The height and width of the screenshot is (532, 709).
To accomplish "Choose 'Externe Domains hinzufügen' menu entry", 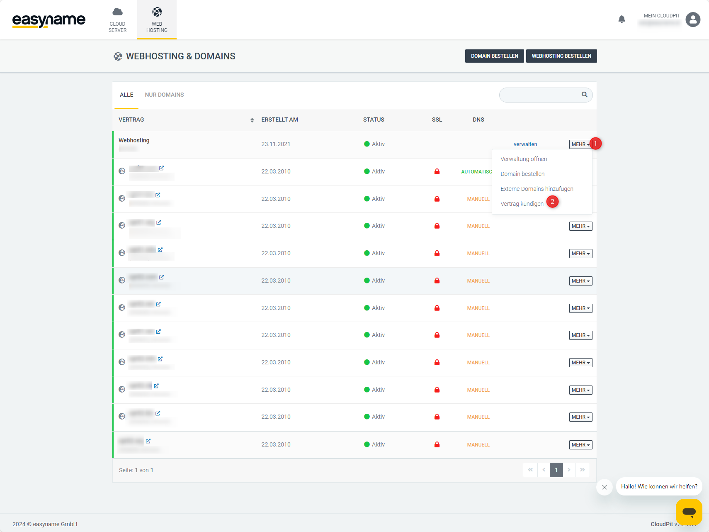I will click(x=537, y=189).
